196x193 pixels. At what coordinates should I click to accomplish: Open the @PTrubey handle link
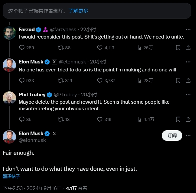click(x=65, y=95)
